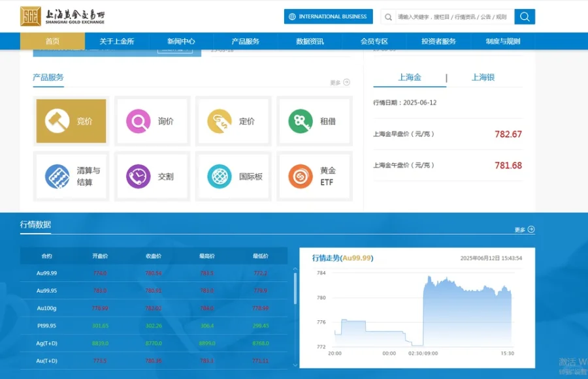Click the magnifier icon inside the search box
The height and width of the screenshot is (379, 588).
pos(388,17)
